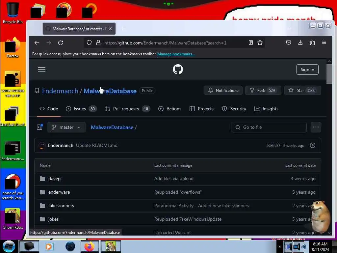This screenshot has height=253, width=337.
Task: Open the Update README.md commit message
Action: (x=97, y=145)
